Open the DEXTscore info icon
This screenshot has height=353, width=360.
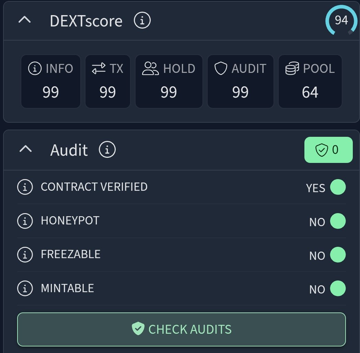tap(142, 20)
